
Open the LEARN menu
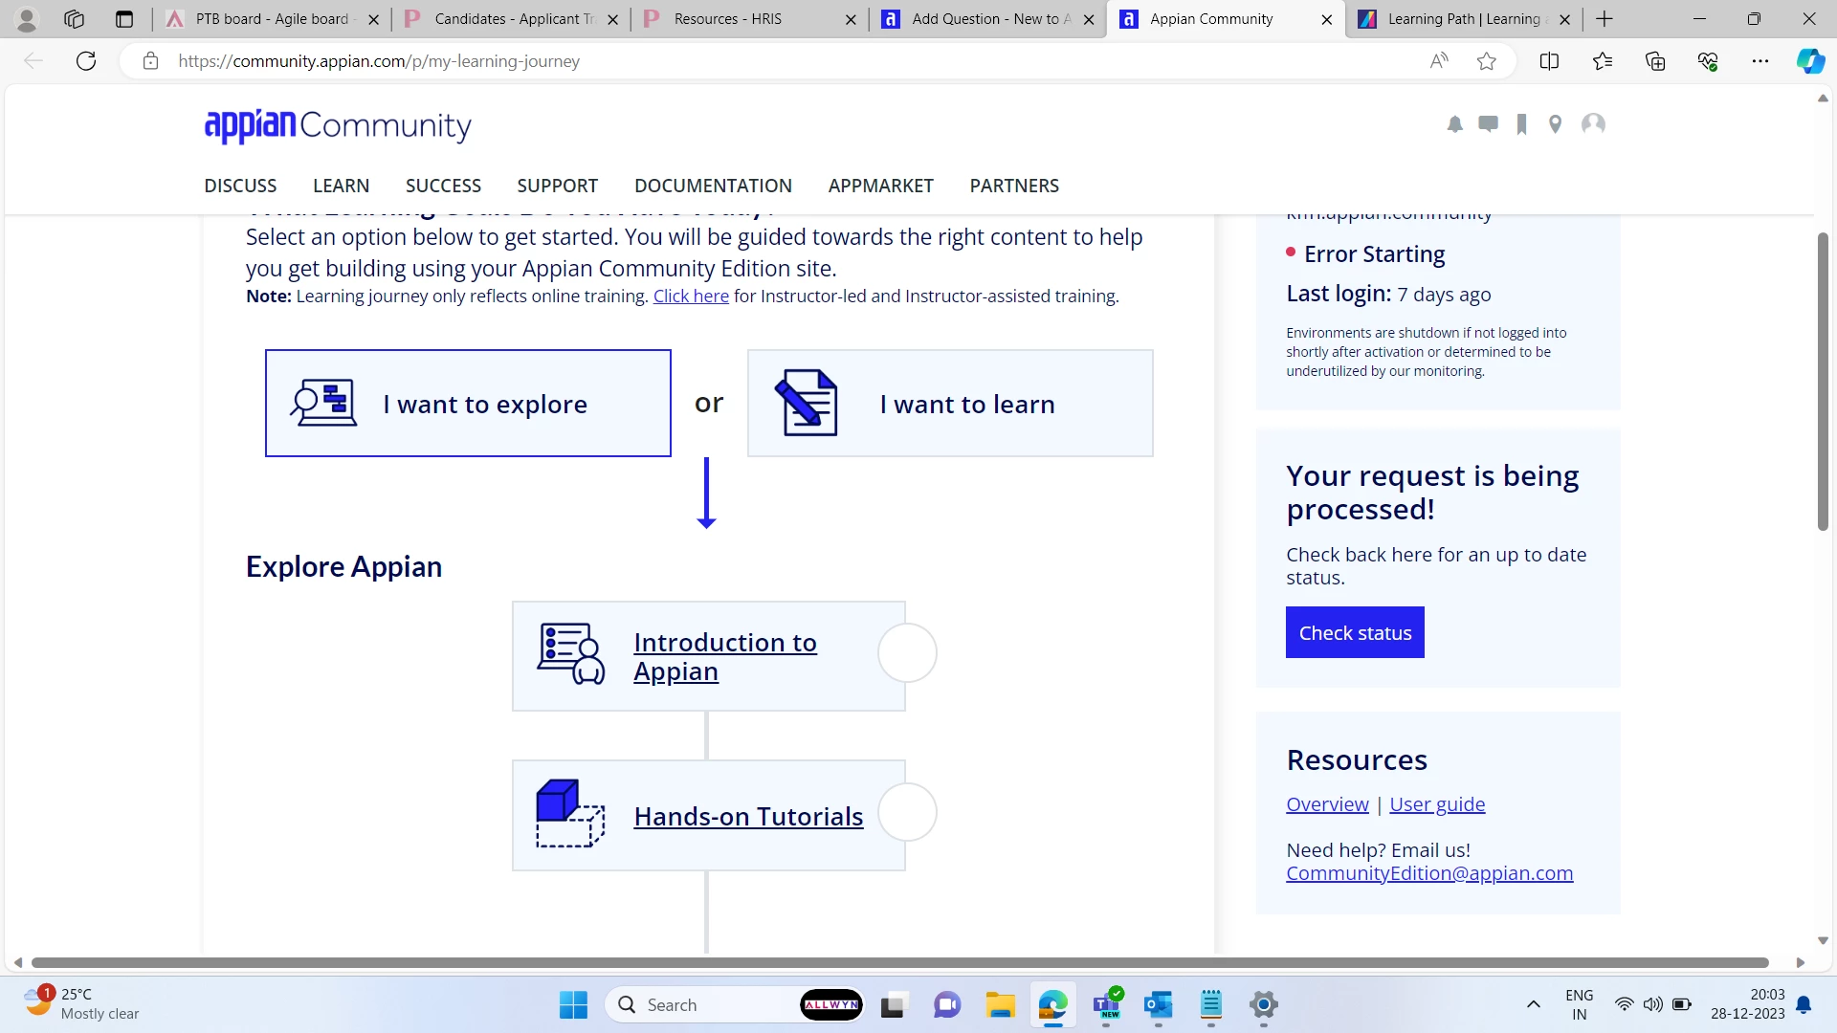(341, 186)
